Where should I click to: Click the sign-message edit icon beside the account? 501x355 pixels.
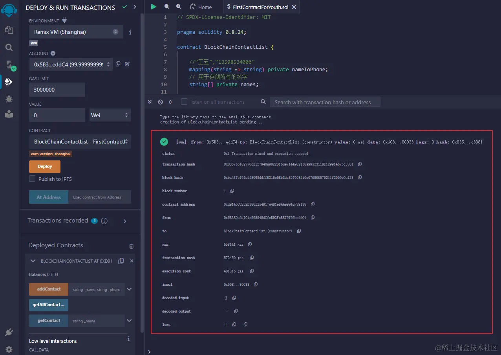[x=127, y=64]
